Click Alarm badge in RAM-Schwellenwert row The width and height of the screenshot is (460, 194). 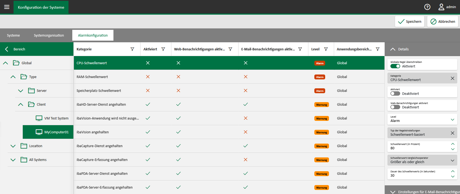[320, 77]
